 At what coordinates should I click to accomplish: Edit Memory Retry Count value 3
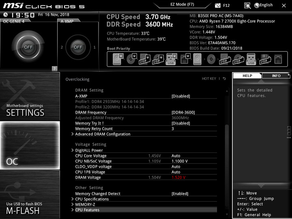(x=173, y=129)
